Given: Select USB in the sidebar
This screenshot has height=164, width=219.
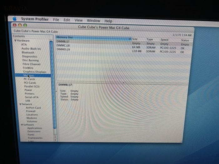Looking at the screenshot, I should [28, 101].
